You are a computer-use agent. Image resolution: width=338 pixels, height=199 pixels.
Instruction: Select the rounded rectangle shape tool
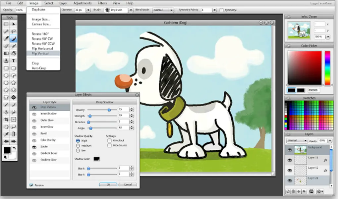14,68
